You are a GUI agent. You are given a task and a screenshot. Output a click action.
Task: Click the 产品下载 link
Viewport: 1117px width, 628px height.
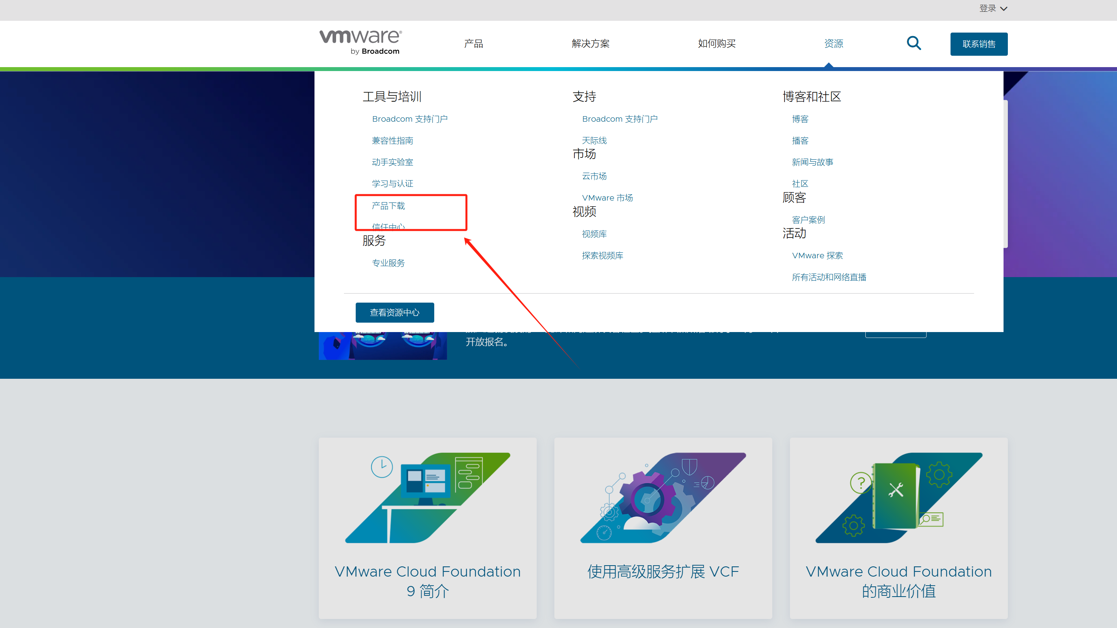pos(388,206)
